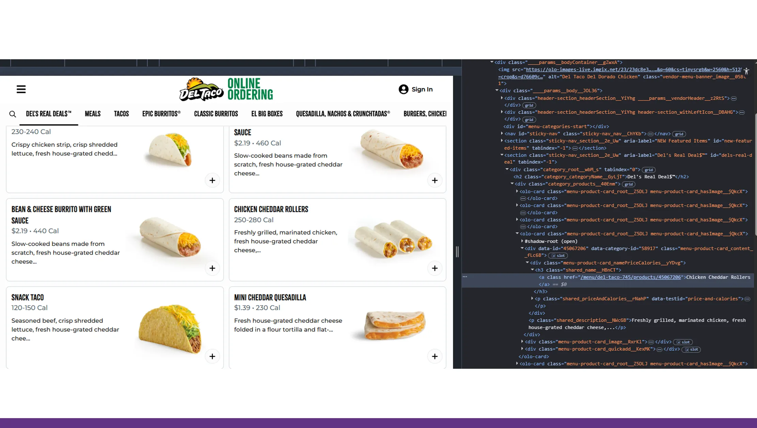Viewport: 757px width, 428px height.
Task: Collapse the shared_name h3 element node
Action: tap(532, 270)
